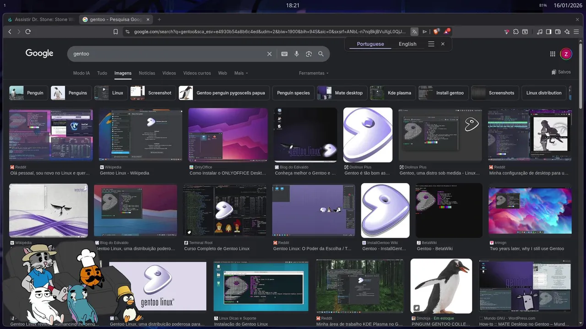Filter by the Penguin chip
The width and height of the screenshot is (586, 329).
coord(28,93)
